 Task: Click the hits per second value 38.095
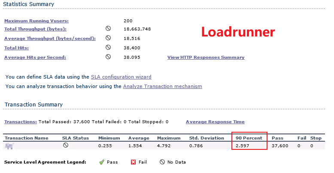[x=132, y=58]
